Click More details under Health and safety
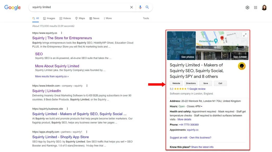 [x=184, y=119]
